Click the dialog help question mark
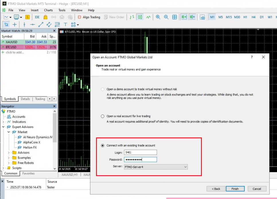 (x=252, y=57)
